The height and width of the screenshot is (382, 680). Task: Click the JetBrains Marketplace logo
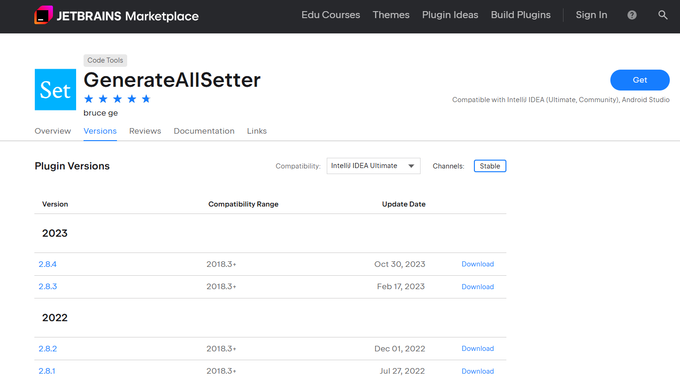(x=116, y=16)
